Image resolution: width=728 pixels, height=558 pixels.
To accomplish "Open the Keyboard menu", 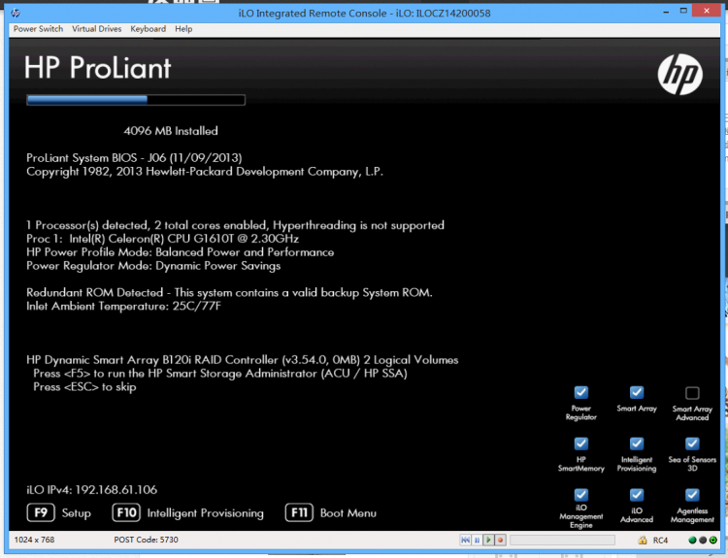I will tap(148, 29).
